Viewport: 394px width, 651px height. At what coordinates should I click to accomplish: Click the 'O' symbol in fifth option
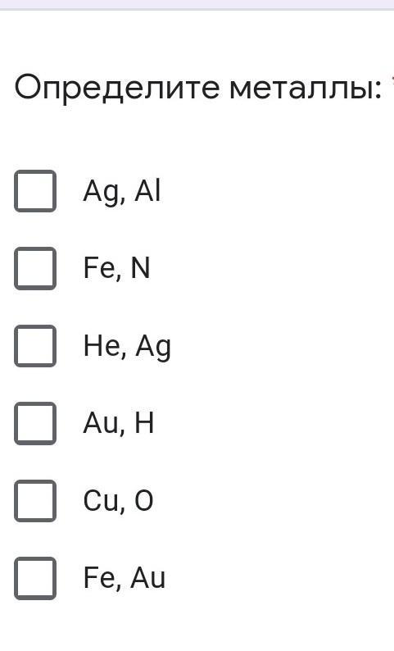pyautogui.click(x=144, y=500)
